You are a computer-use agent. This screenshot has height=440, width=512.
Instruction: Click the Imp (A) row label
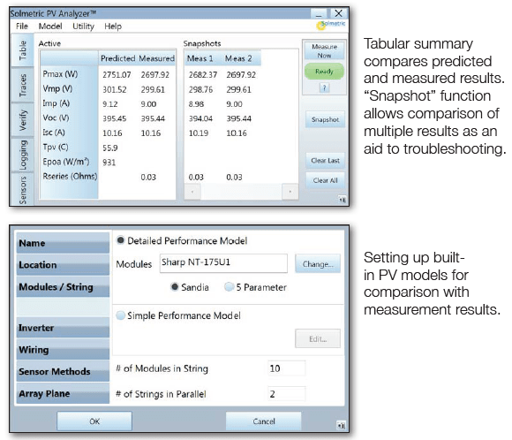pos(56,103)
